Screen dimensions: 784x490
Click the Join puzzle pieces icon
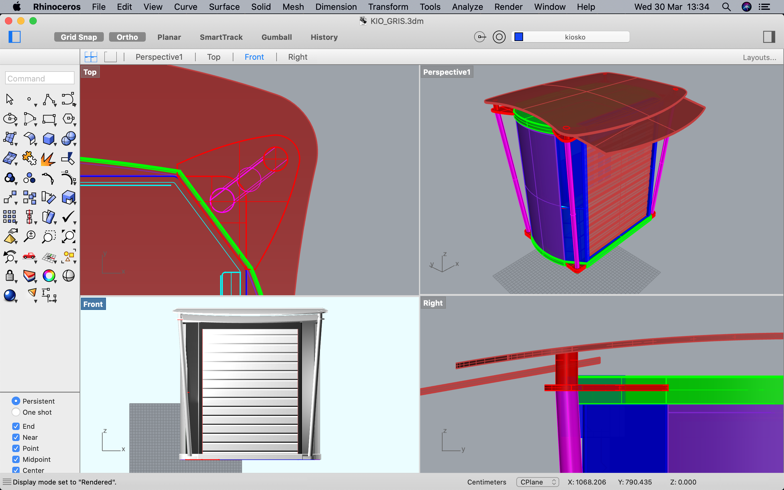(29, 158)
